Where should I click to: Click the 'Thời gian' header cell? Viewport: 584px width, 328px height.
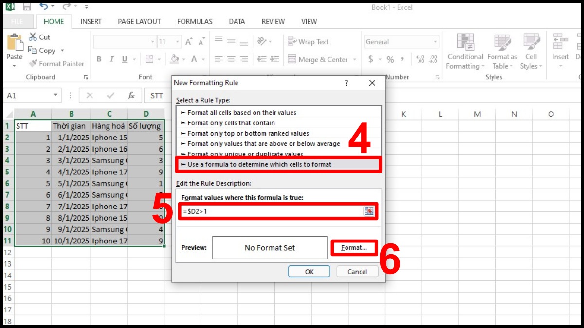[71, 126]
